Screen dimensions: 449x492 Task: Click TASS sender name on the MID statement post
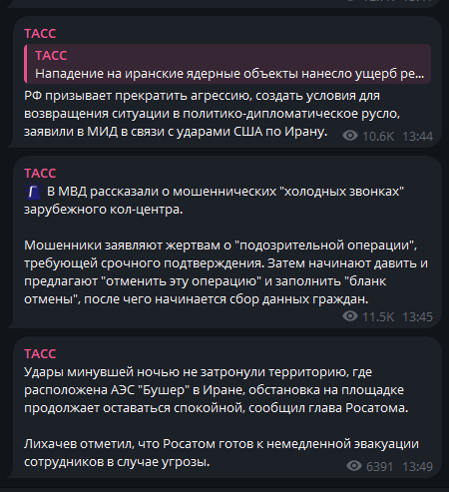click(40, 34)
